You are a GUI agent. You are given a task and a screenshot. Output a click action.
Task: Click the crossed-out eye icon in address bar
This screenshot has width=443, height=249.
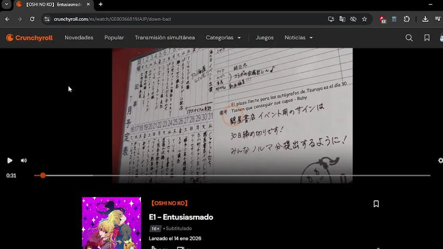click(x=353, y=19)
